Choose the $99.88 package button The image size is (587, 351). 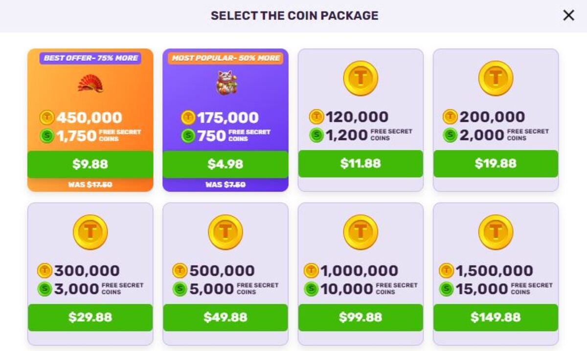click(361, 317)
